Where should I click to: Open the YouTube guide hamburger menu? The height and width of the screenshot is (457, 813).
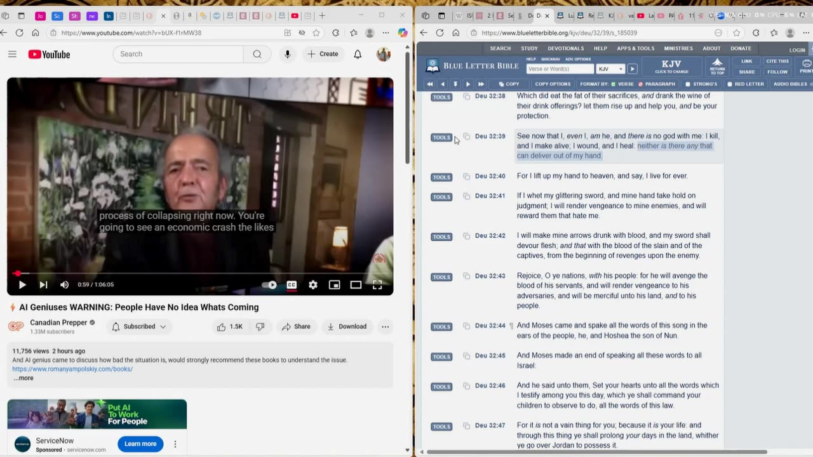pos(12,55)
